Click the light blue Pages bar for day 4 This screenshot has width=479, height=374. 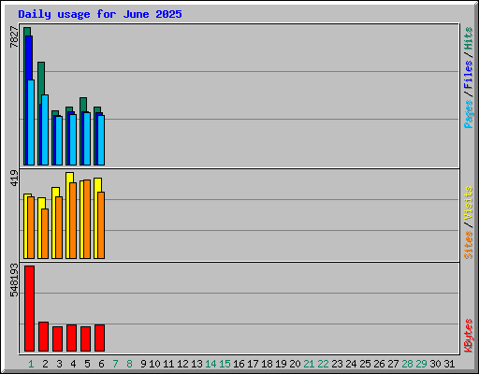(x=73, y=139)
